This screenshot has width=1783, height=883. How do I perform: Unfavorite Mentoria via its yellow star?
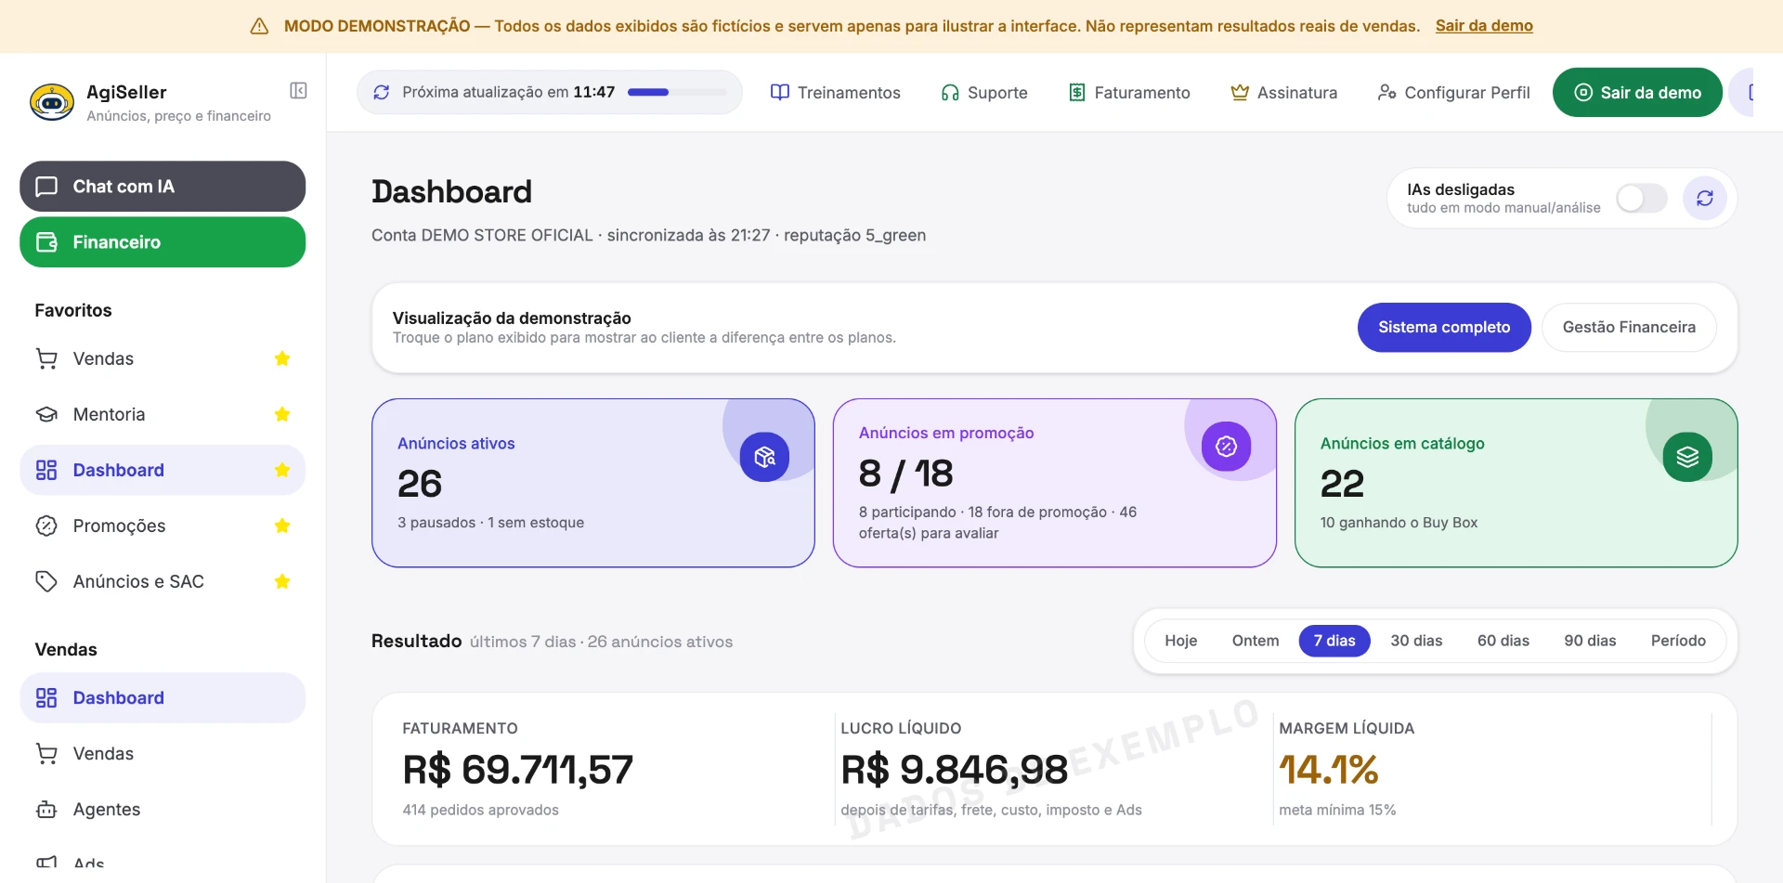(x=282, y=414)
